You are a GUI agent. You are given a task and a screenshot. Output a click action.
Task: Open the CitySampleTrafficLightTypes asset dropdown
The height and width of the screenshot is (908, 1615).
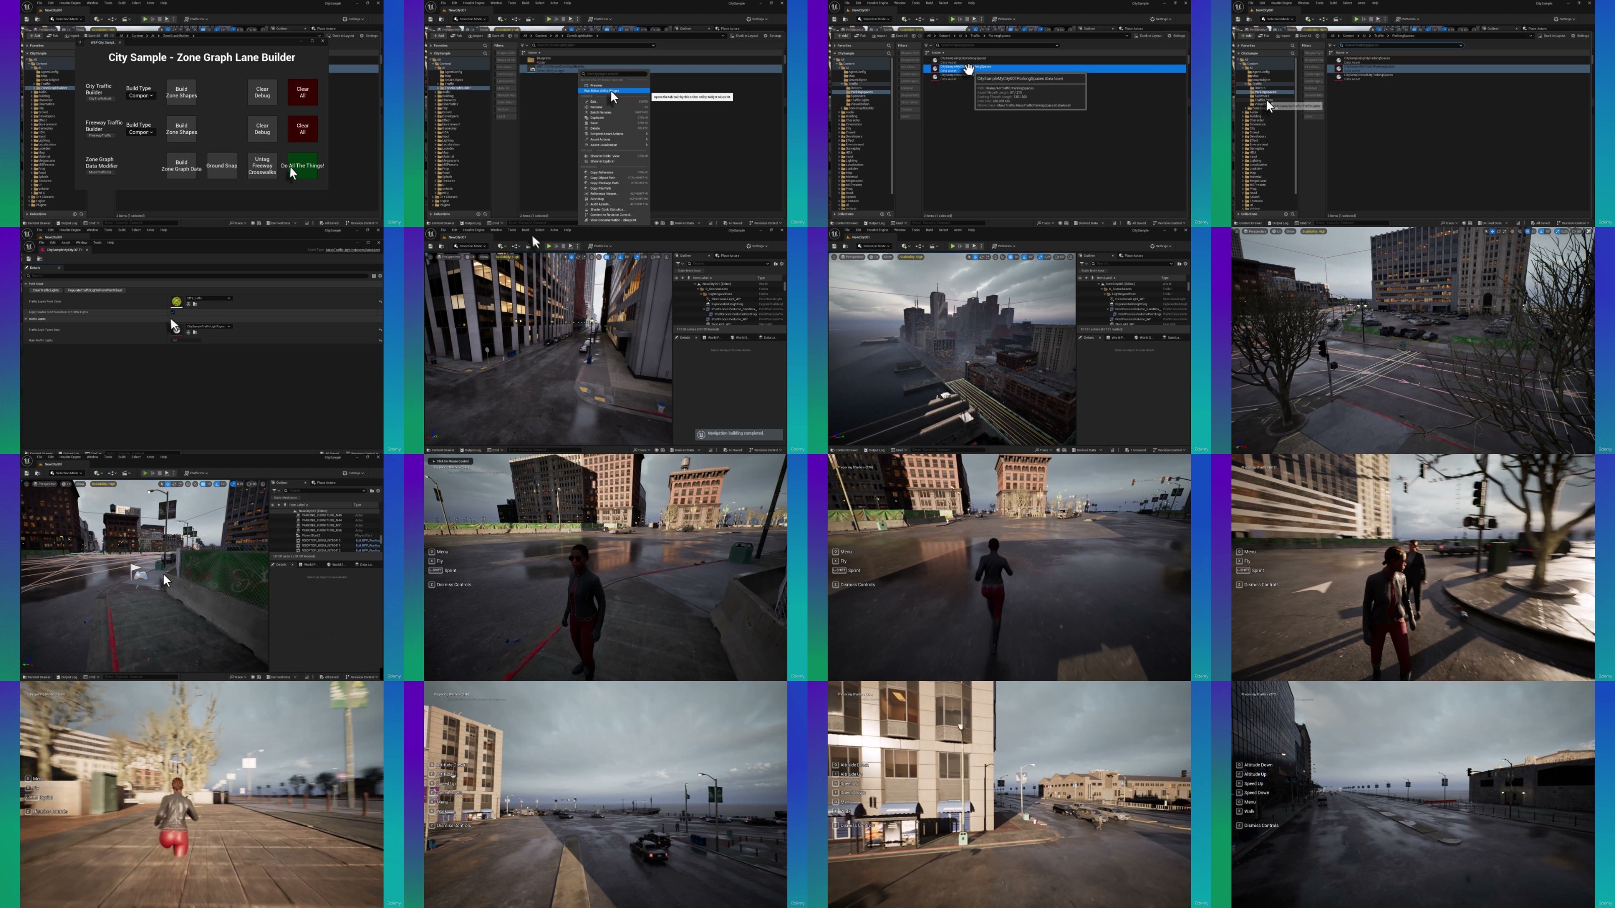tap(209, 326)
